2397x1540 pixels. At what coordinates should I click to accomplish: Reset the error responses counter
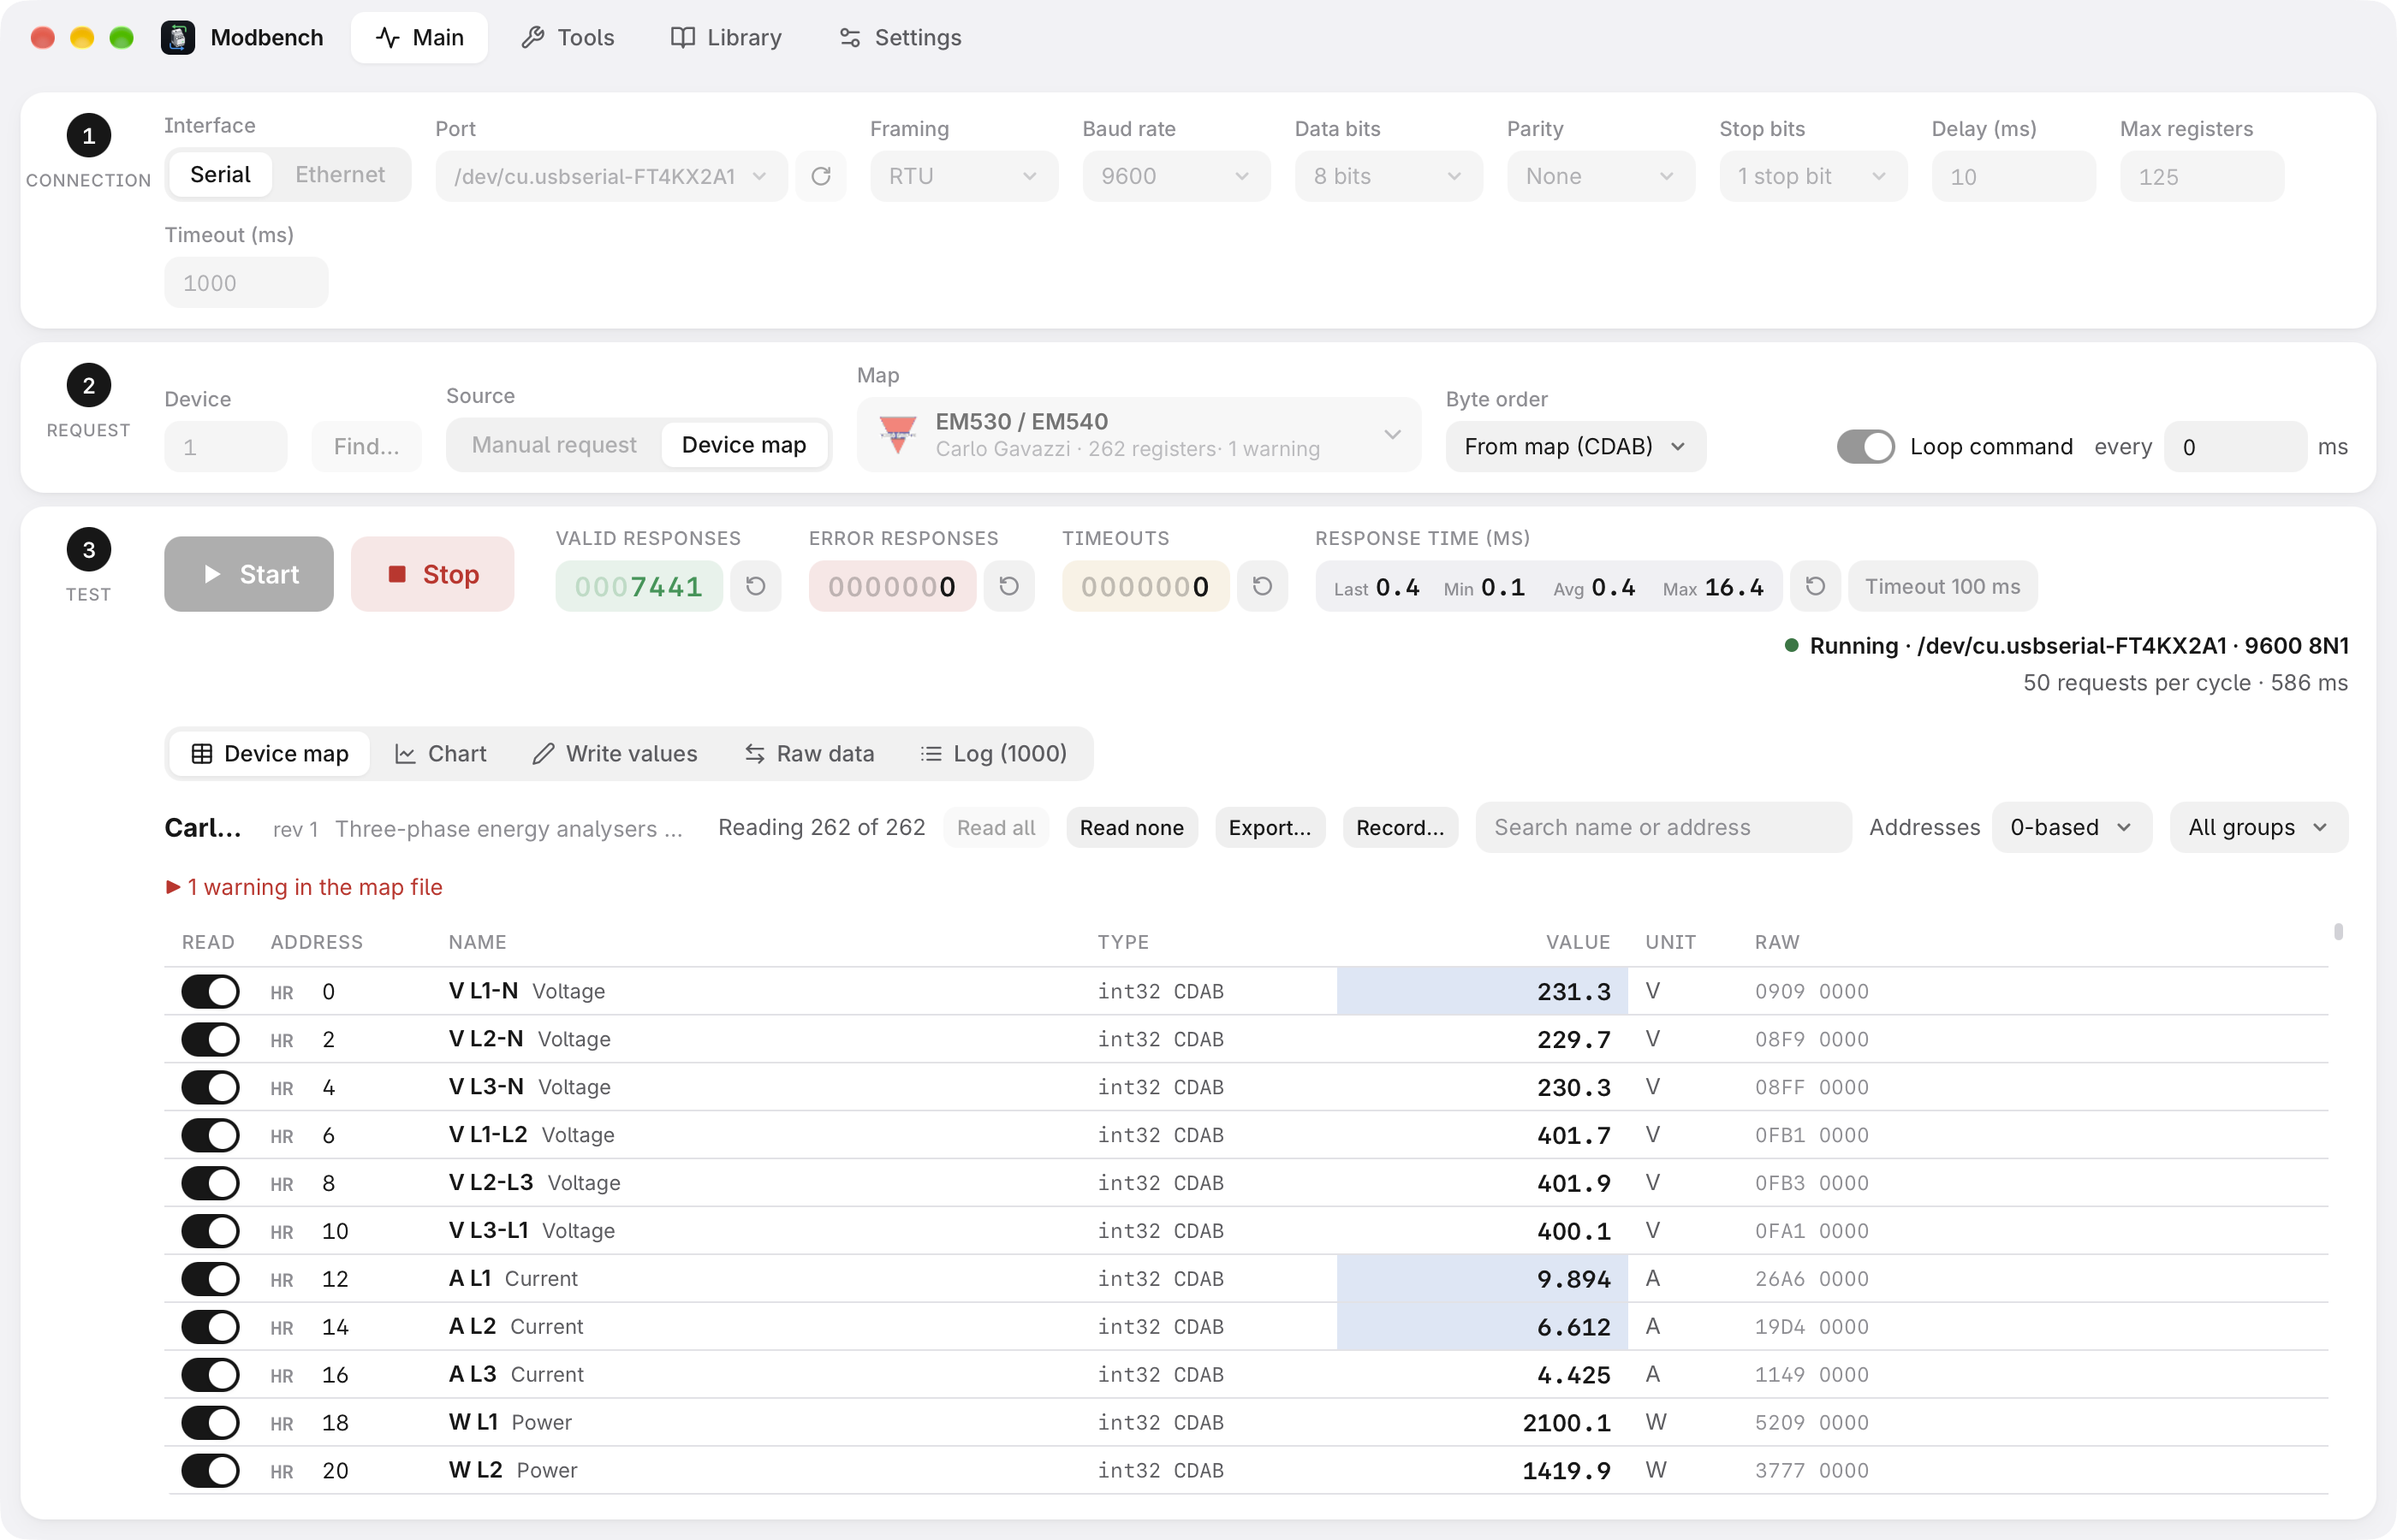(1009, 586)
